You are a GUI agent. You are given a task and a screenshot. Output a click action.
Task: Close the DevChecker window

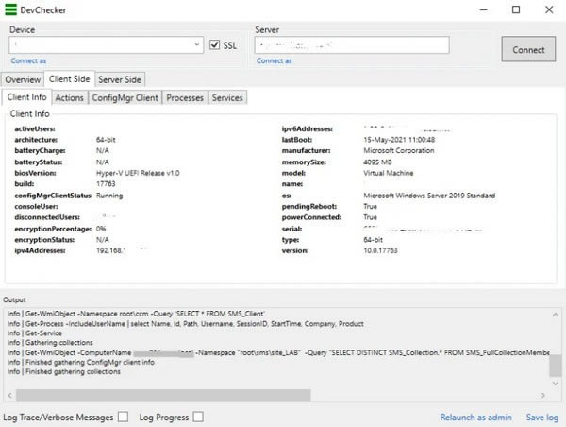549,9
